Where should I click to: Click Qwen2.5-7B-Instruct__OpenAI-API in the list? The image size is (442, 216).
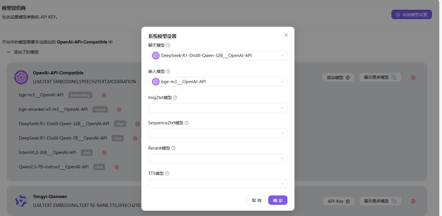point(54,167)
